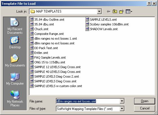Click the Cancel button

(145, 108)
